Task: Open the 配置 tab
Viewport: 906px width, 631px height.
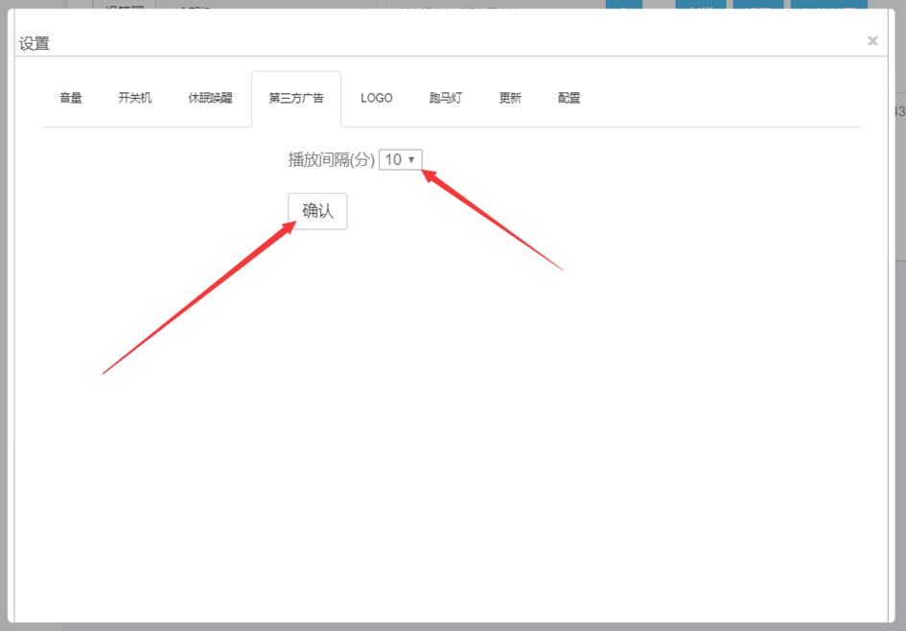Action: (569, 98)
